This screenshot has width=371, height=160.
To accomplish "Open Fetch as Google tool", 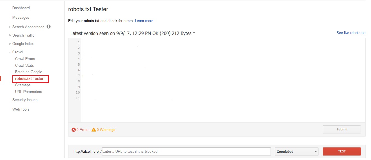I will point(29,72).
